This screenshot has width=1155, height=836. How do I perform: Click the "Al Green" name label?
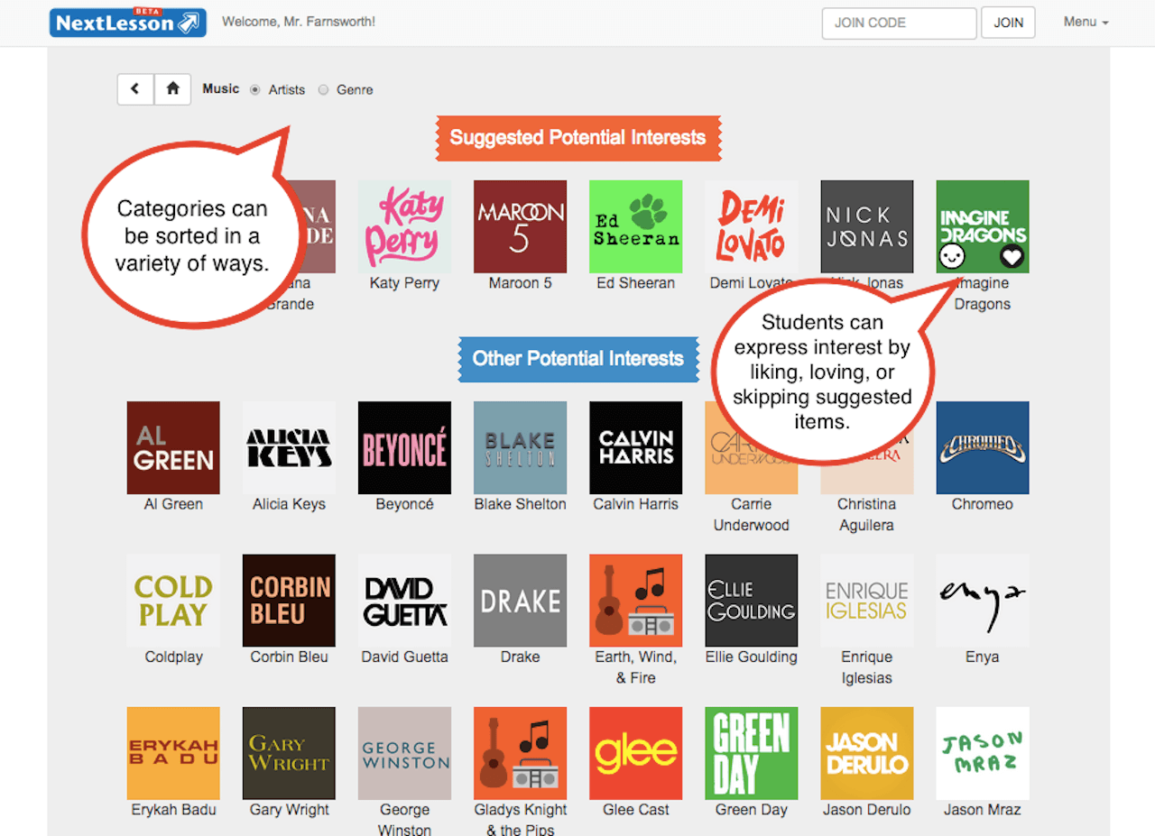(x=173, y=504)
